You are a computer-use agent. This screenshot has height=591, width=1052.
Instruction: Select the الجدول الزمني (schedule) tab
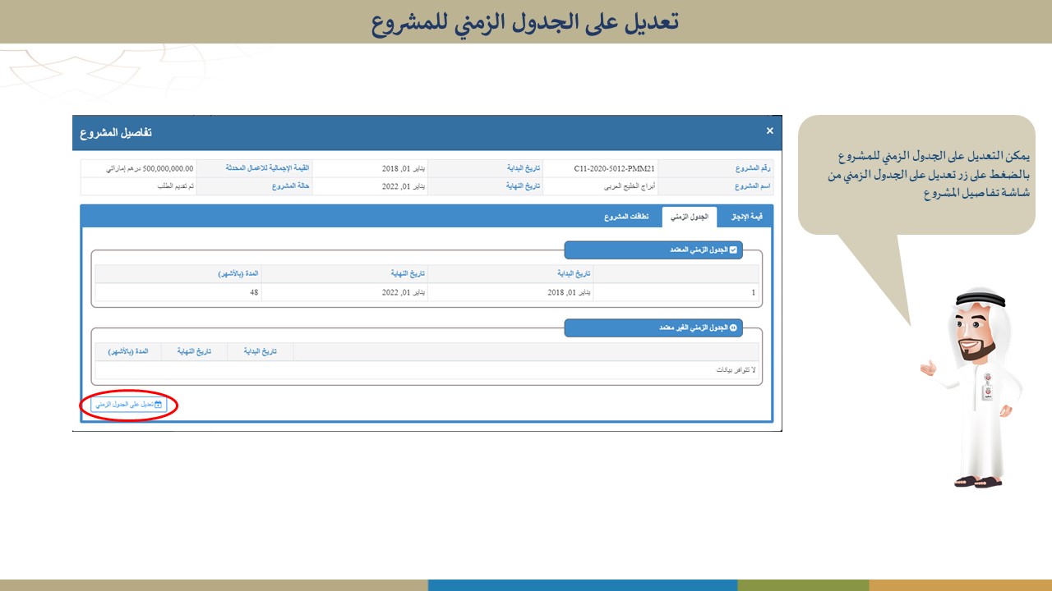point(690,217)
